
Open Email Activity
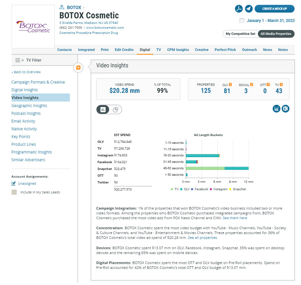coord(23,121)
